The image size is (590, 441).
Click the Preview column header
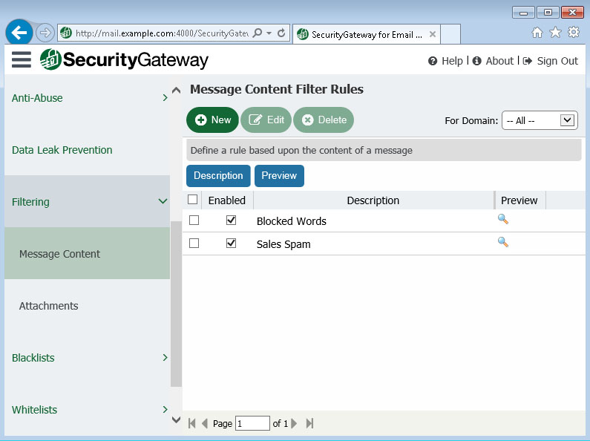coord(519,200)
